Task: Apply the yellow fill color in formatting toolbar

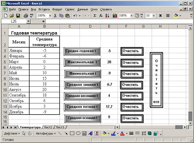Action: pyautogui.click(x=176, y=16)
